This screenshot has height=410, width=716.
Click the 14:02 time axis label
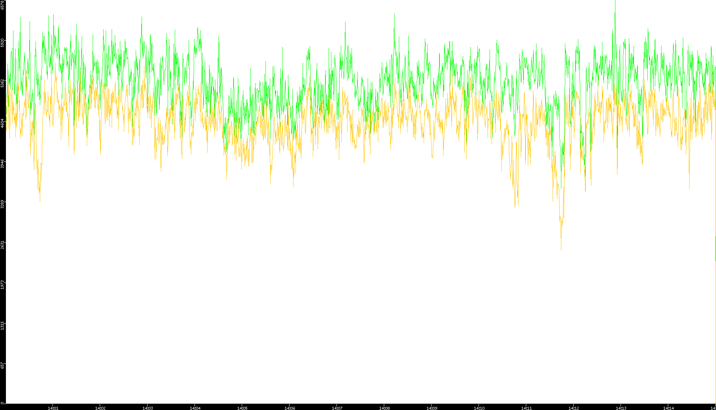click(100, 408)
